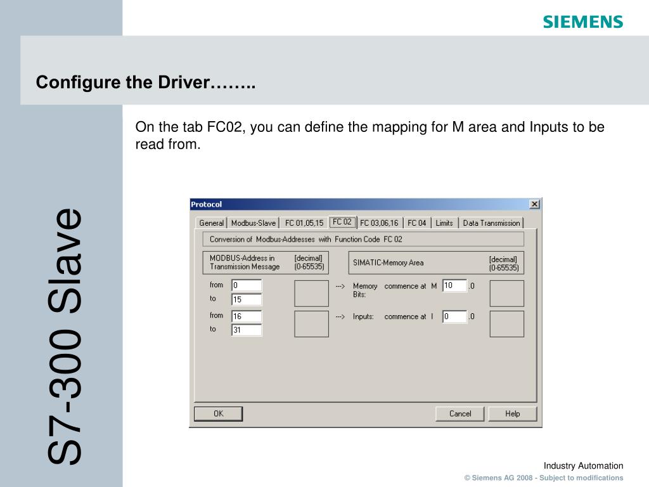The width and height of the screenshot is (649, 487).
Task: Edit the Memory Bits to field containing 15
Action: 247,299
